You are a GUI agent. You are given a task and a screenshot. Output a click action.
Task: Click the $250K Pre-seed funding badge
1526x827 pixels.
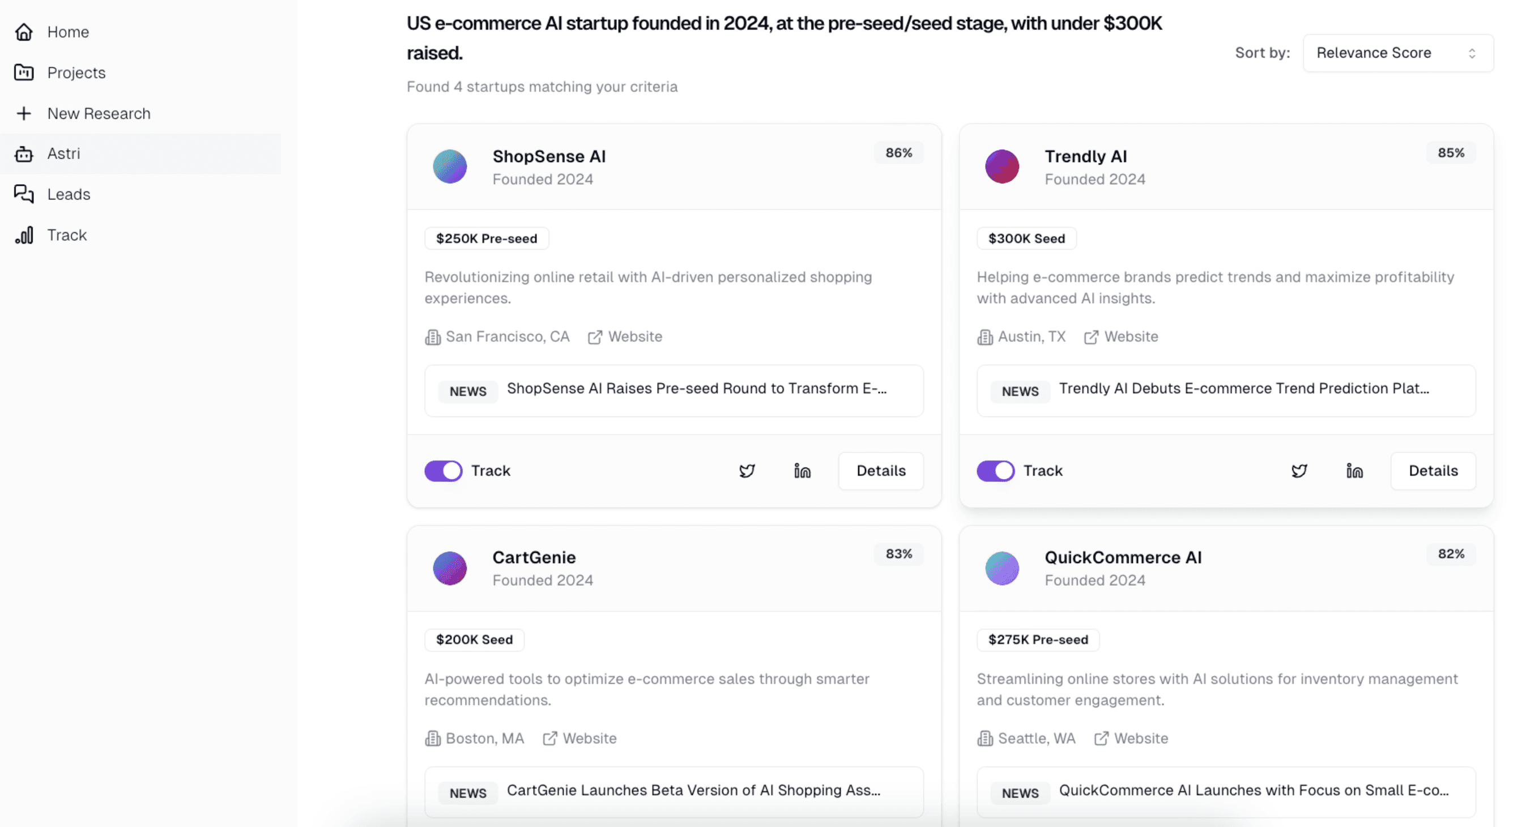(x=487, y=238)
